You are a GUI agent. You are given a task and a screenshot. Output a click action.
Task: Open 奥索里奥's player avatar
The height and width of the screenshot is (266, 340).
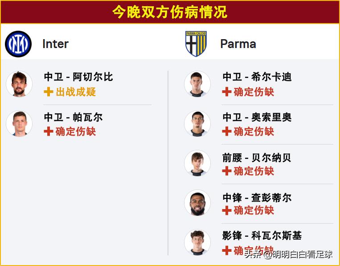197,124
